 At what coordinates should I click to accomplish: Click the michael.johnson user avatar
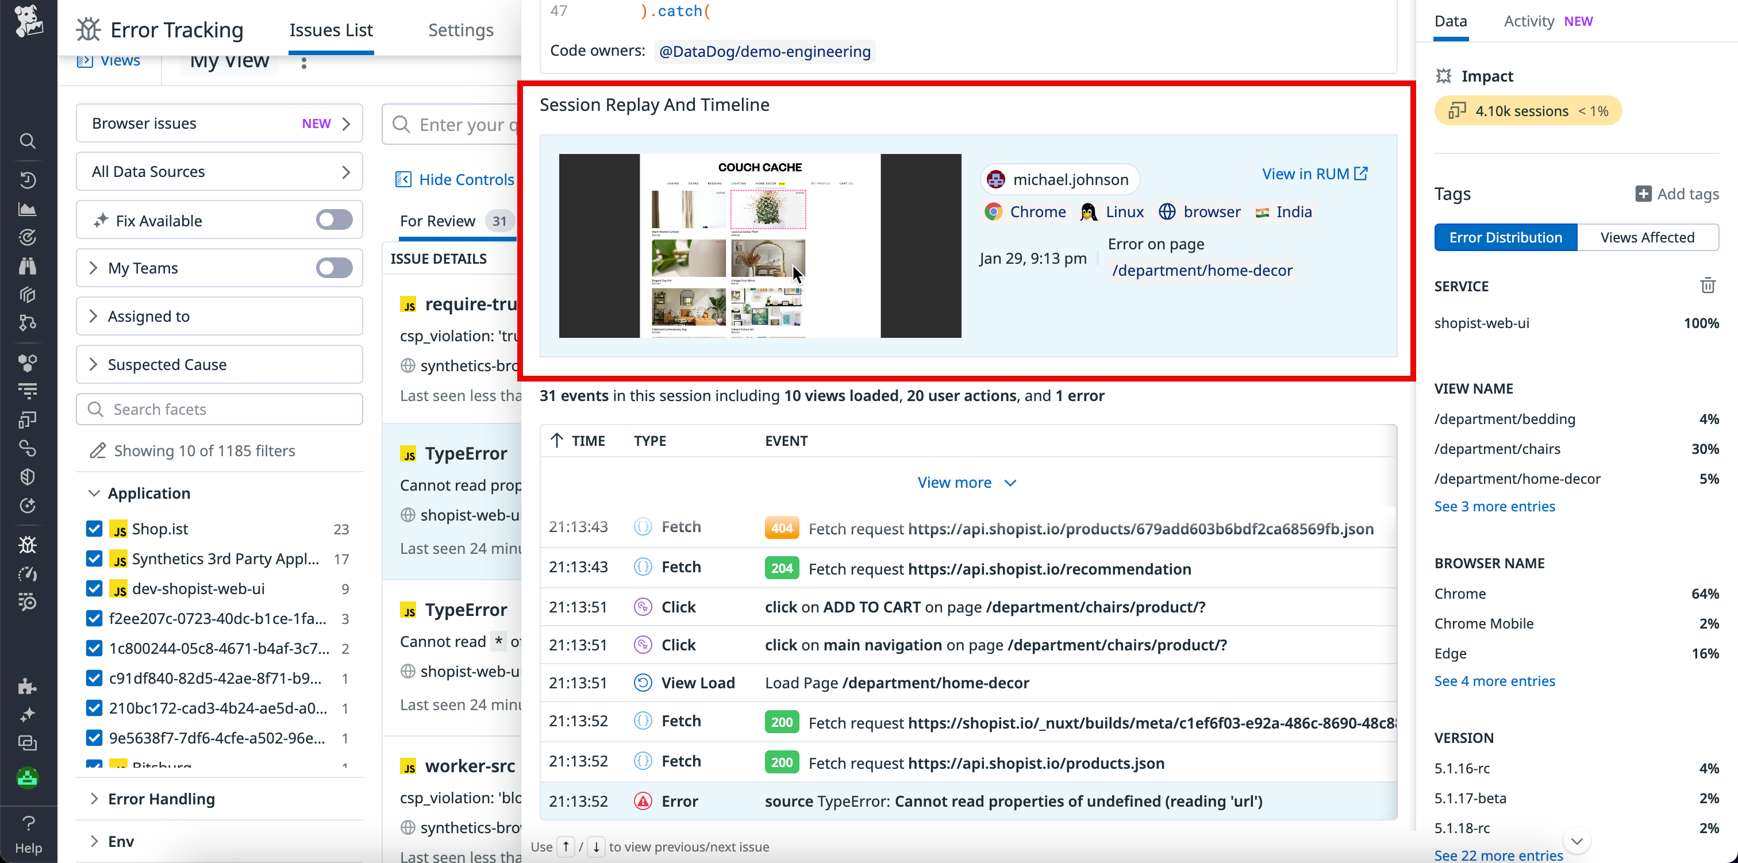[x=996, y=179]
